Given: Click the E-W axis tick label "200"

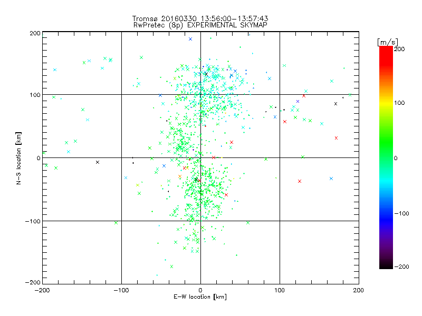Looking at the screenshot, I should coord(359,290).
